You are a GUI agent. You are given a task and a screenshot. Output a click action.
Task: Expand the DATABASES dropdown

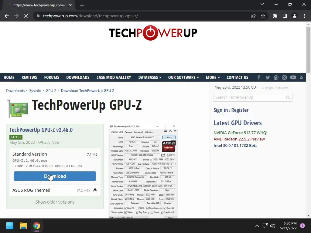[x=150, y=77]
